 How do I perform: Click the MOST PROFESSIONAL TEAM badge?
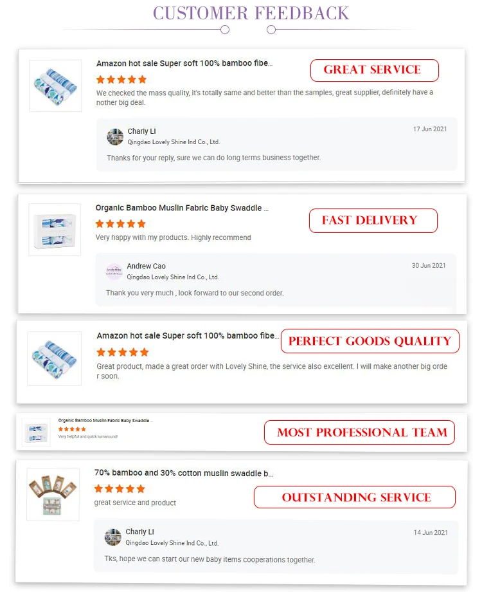pyautogui.click(x=359, y=432)
